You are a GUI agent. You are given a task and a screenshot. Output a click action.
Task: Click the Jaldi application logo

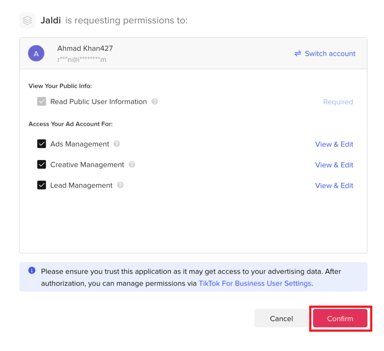pyautogui.click(x=27, y=20)
